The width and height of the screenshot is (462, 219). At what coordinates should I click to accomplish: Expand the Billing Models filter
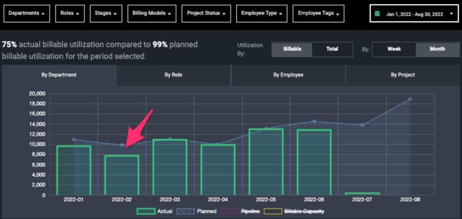pyautogui.click(x=152, y=14)
